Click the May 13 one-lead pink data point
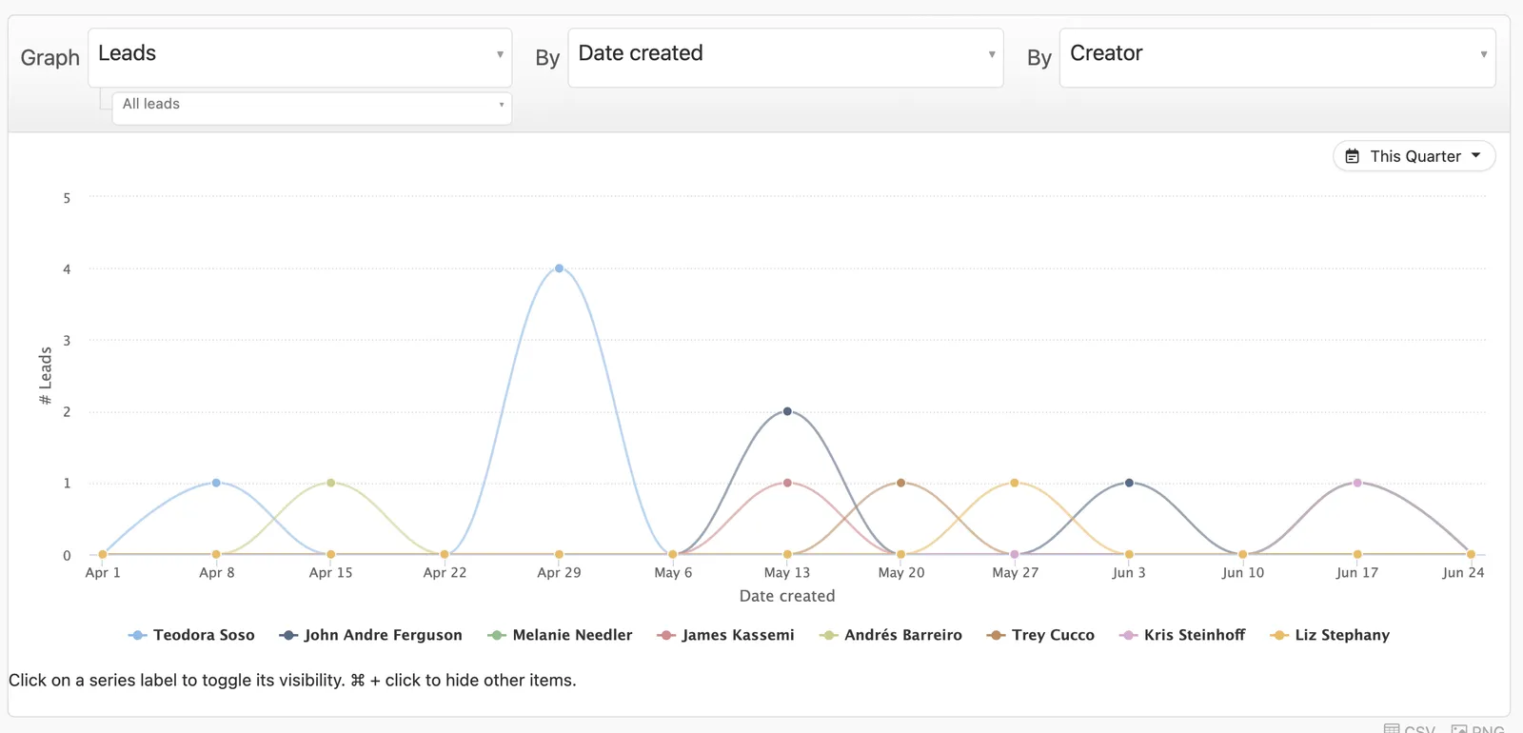 [x=787, y=483]
